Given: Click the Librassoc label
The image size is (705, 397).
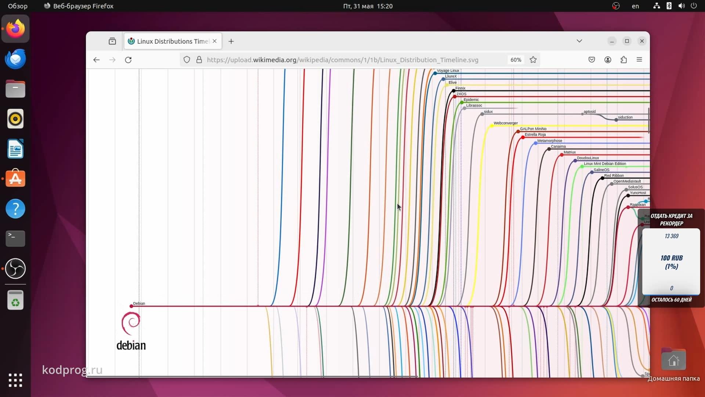Looking at the screenshot, I should pyautogui.click(x=474, y=105).
